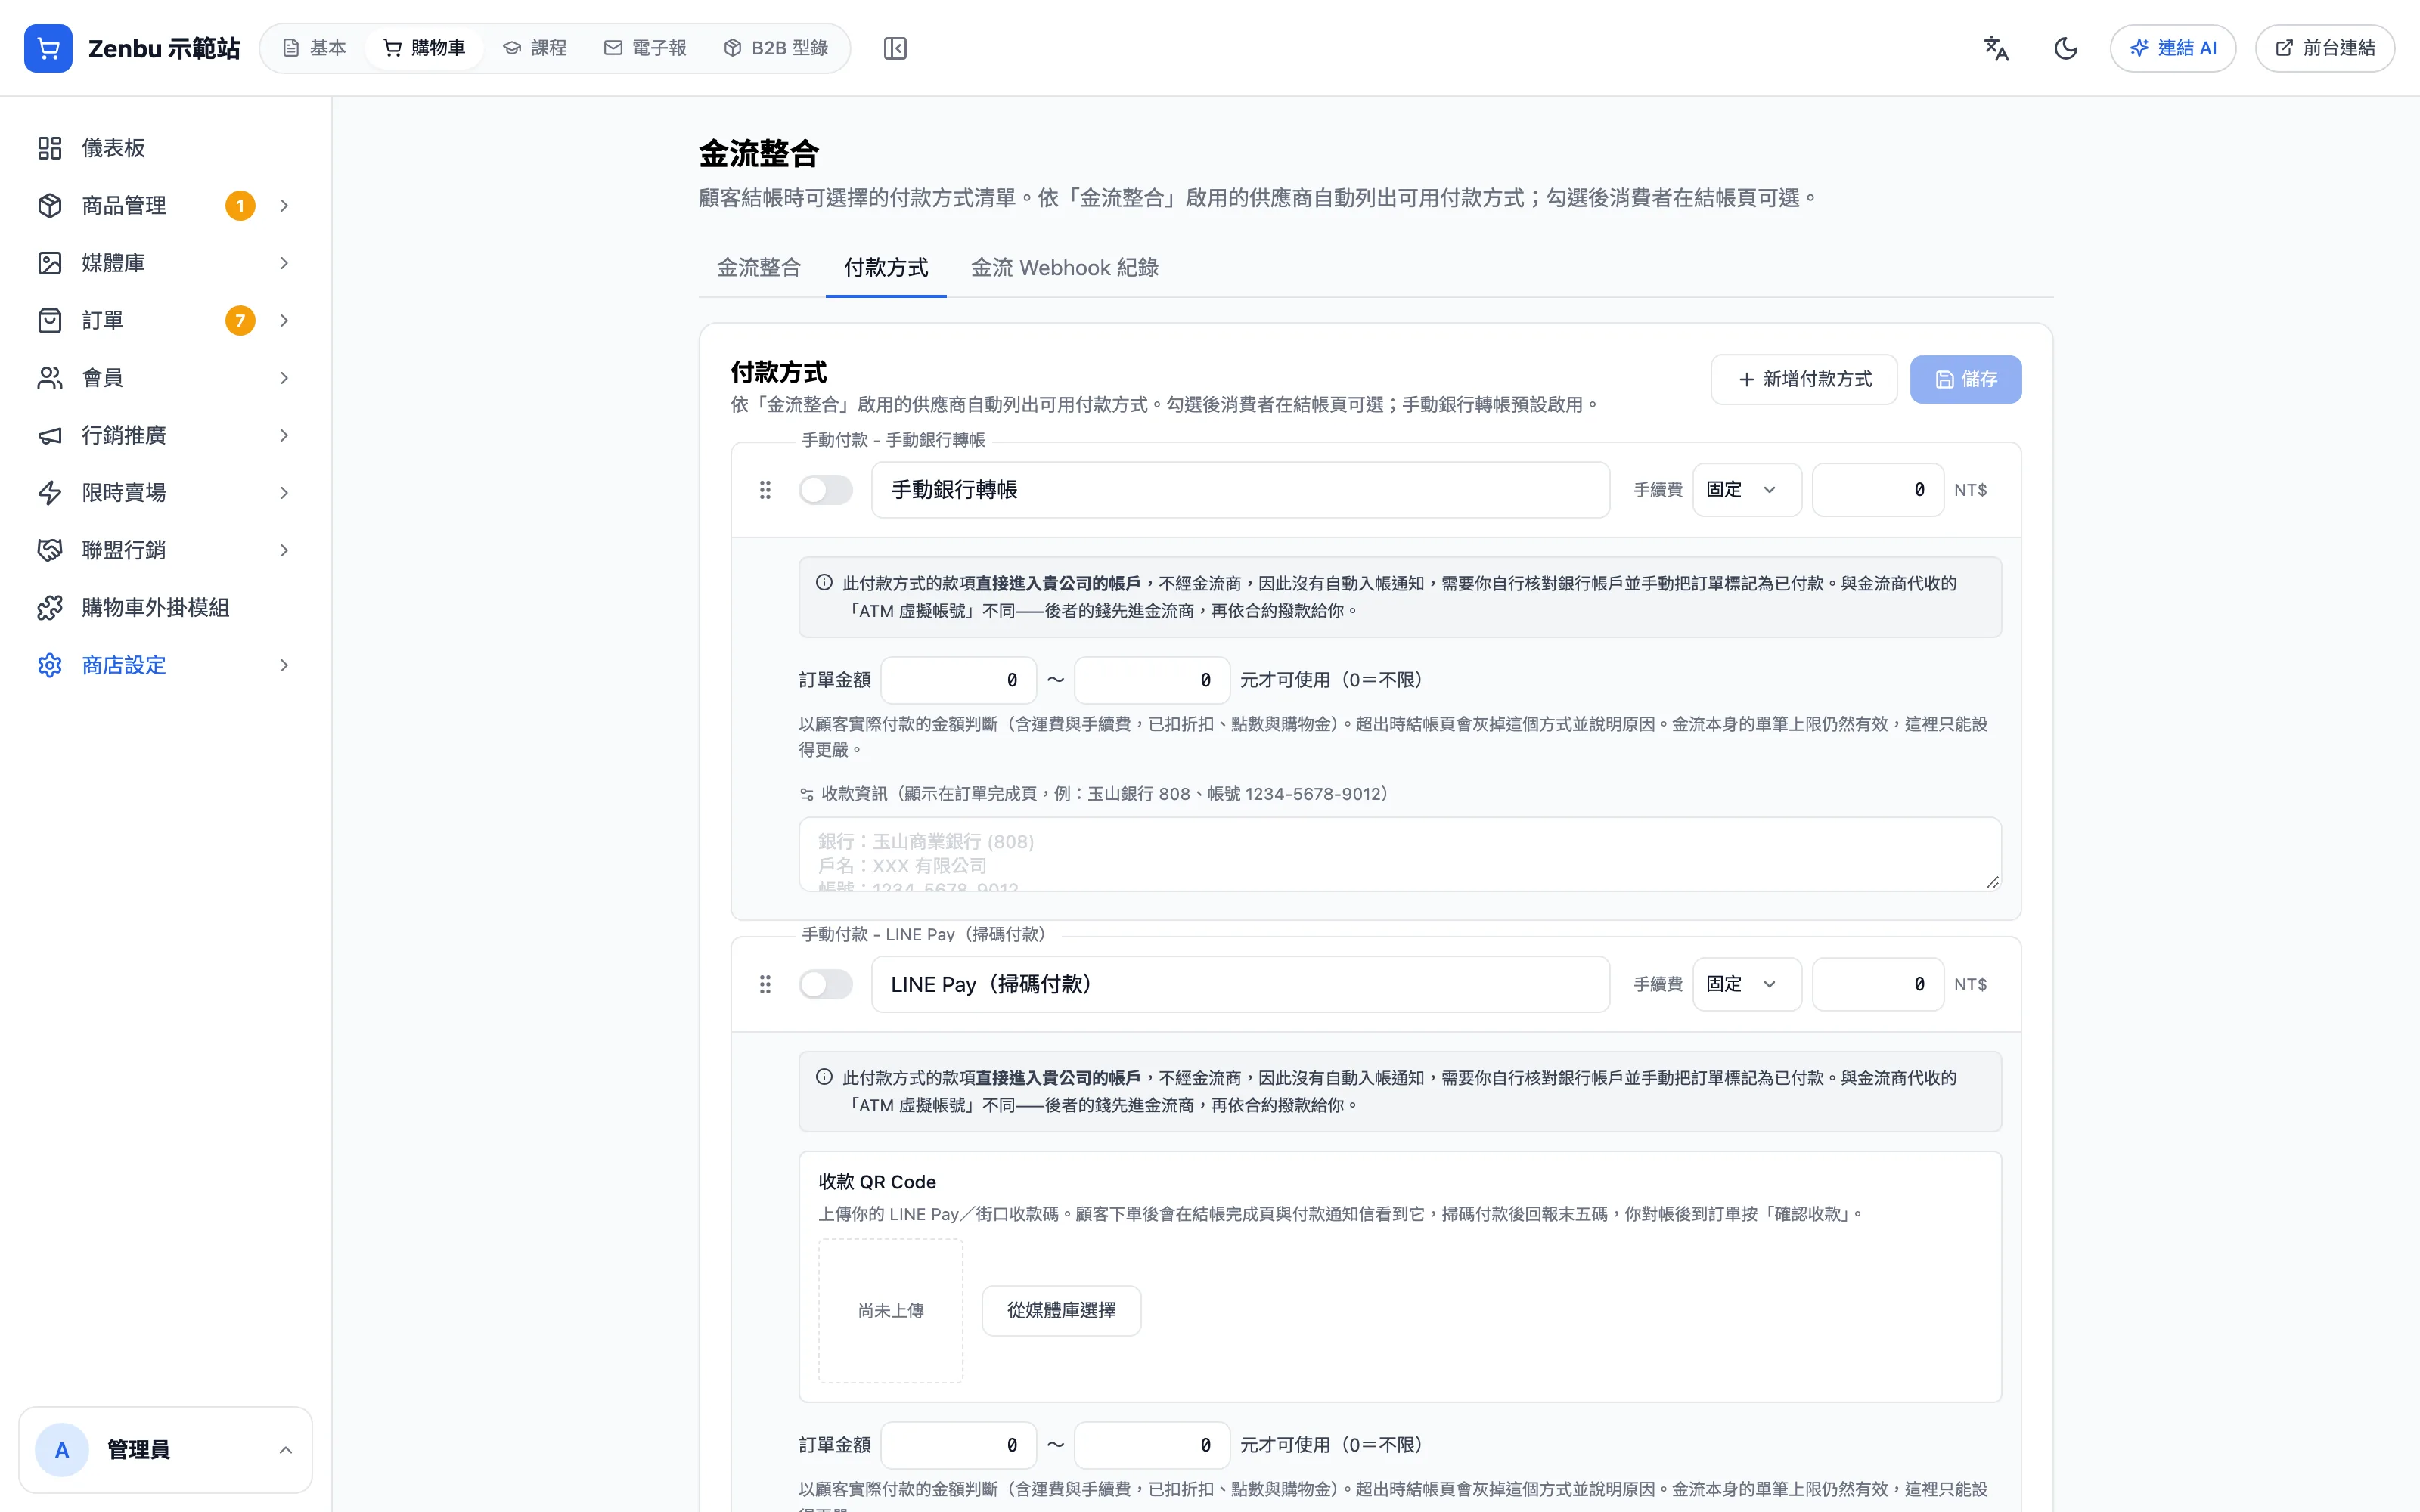The width and height of the screenshot is (2420, 1512).
Task: Edit the LINE Pay（掃碼付款）name field
Action: [x=1240, y=984]
